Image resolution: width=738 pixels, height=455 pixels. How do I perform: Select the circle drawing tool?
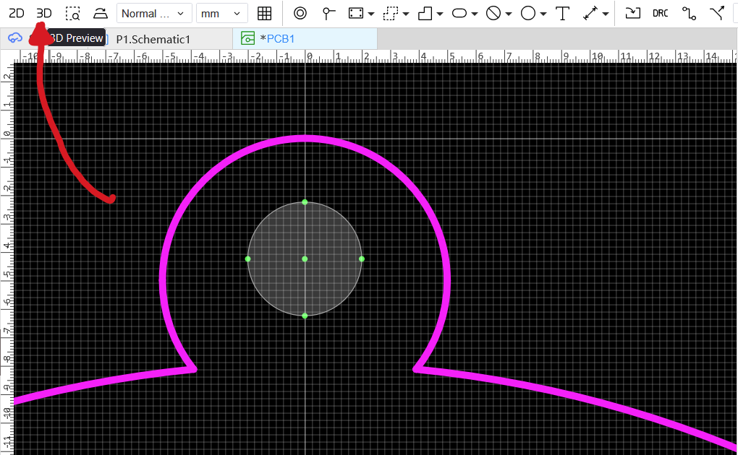528,13
